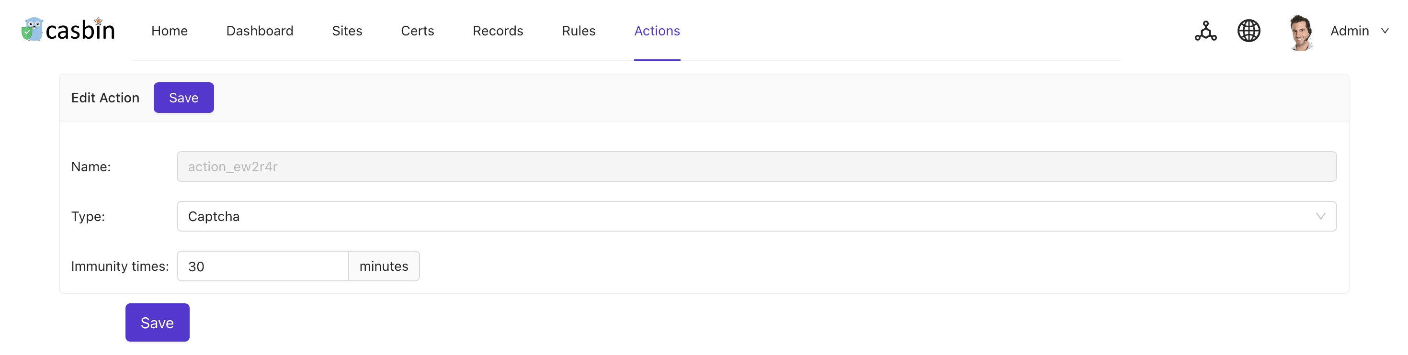Image resolution: width=1408 pixels, height=355 pixels.
Task: Select the Actions tab in navigation
Action: [657, 31]
